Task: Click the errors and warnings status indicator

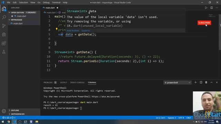Action: (9, 118)
